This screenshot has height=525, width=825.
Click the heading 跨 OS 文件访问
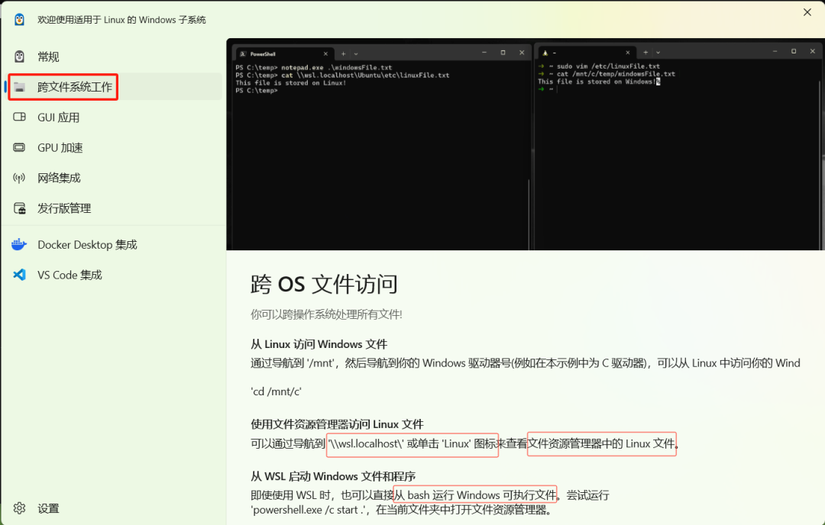click(324, 285)
